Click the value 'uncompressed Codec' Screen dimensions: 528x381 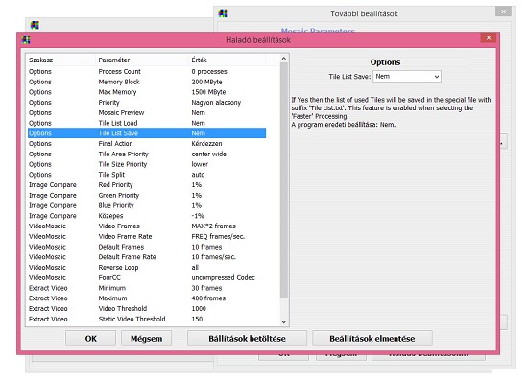223,277
